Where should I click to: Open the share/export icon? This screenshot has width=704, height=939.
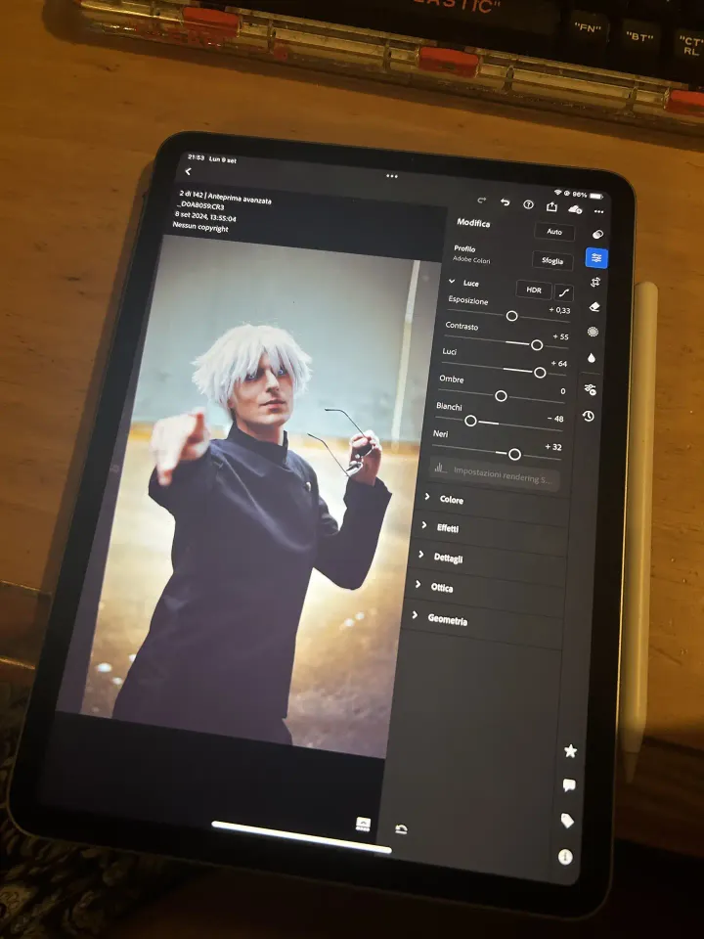551,206
